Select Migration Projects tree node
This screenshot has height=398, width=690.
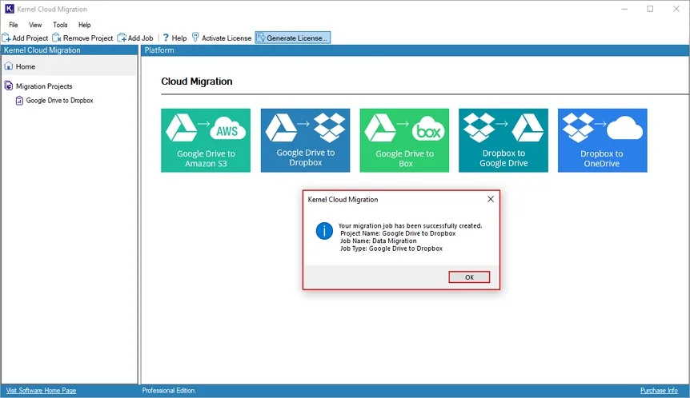44,86
